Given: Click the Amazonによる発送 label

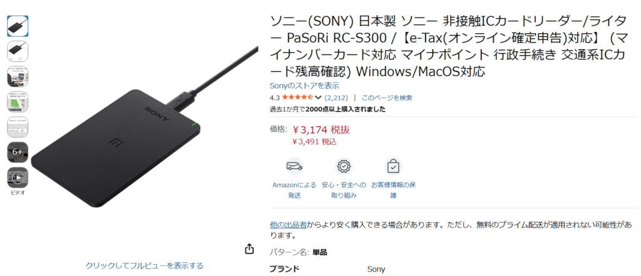Looking at the screenshot, I should point(294,190).
